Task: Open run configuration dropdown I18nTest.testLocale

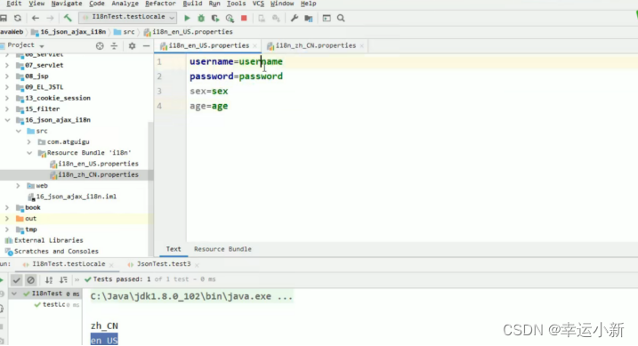Action: [x=128, y=17]
